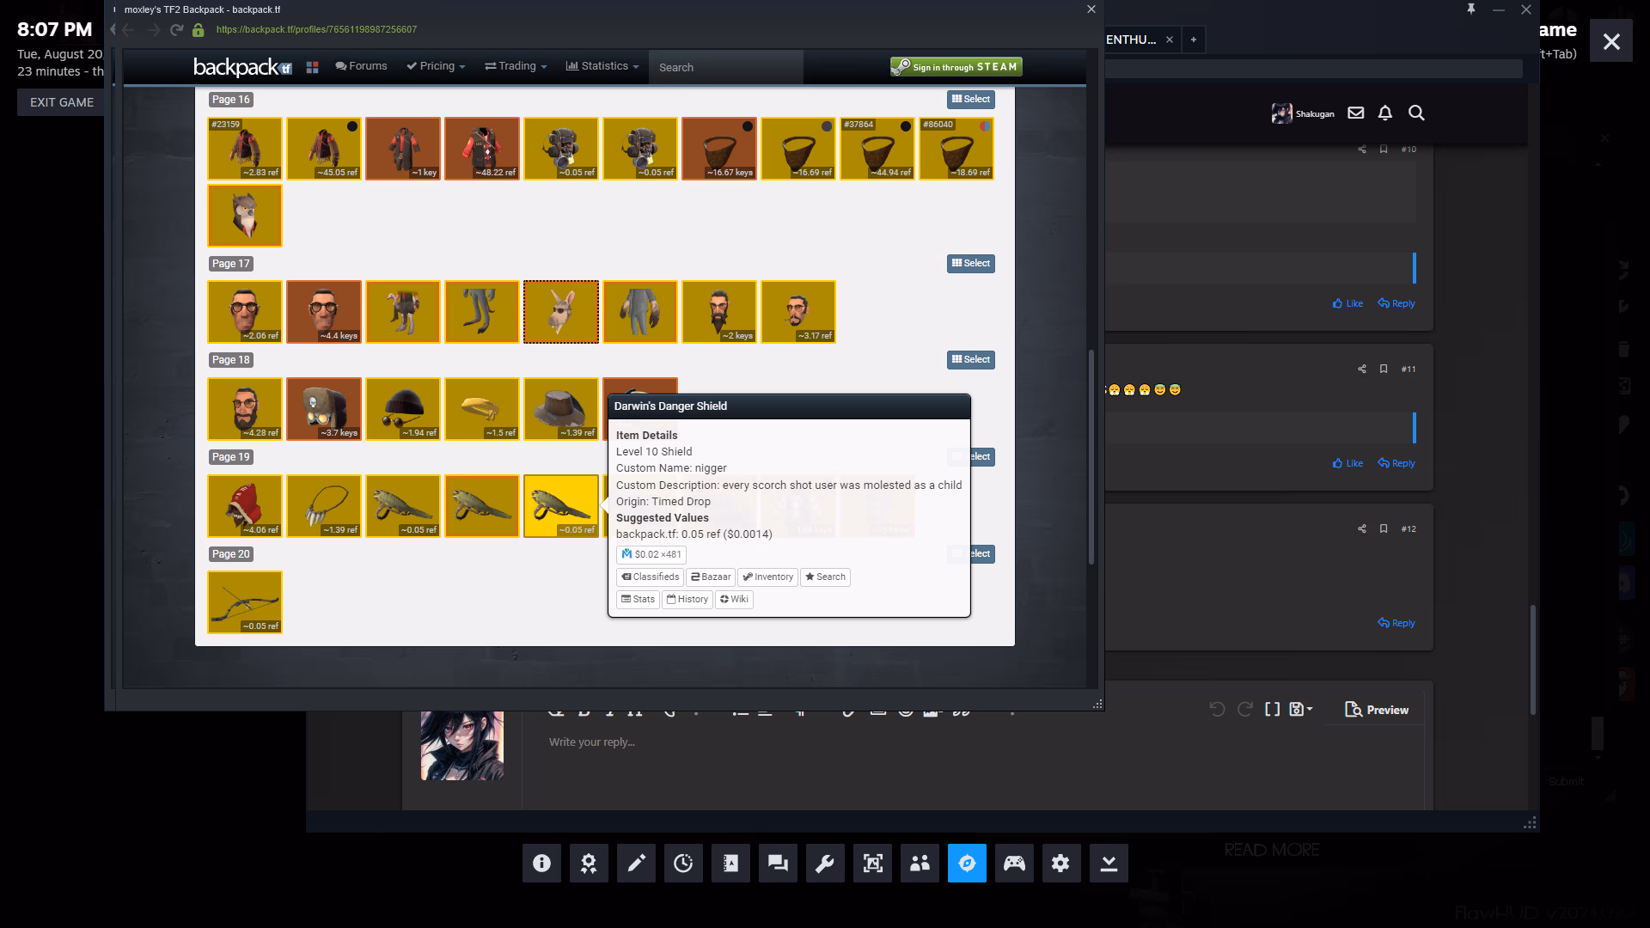1650x928 pixels.
Task: Select kangaroo head item on Page 17
Action: click(x=561, y=312)
